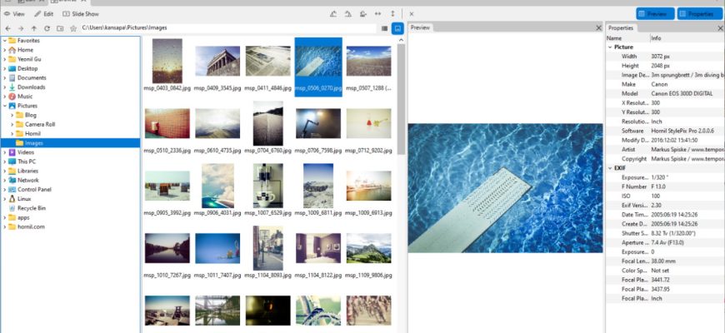The height and width of the screenshot is (333, 725).
Task: Select thumbnail msp_0411_4846.jpg
Action: pyautogui.click(x=267, y=61)
